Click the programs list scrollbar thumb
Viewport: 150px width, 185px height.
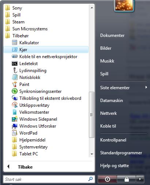coord(91,115)
